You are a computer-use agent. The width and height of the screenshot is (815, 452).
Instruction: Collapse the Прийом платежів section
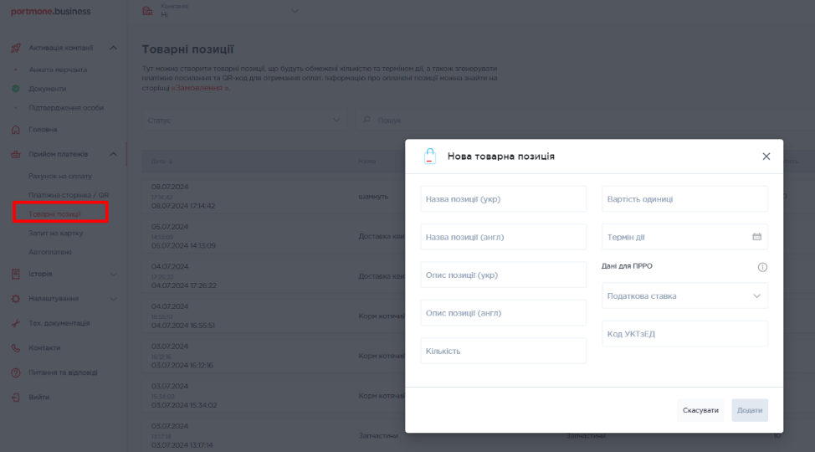pyautogui.click(x=113, y=154)
